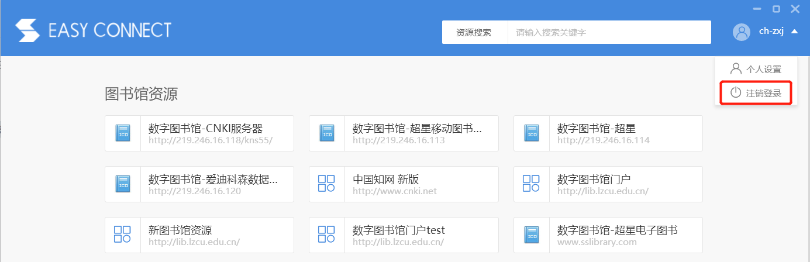
Task: Open the 数字图书馆门户 resource at lib.lzcu.edu.cn
Action: pyautogui.click(x=608, y=184)
